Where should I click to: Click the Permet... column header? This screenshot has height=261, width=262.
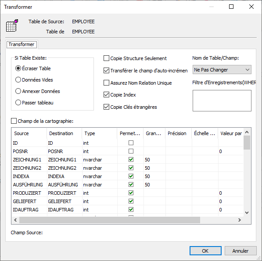[x=130, y=133]
